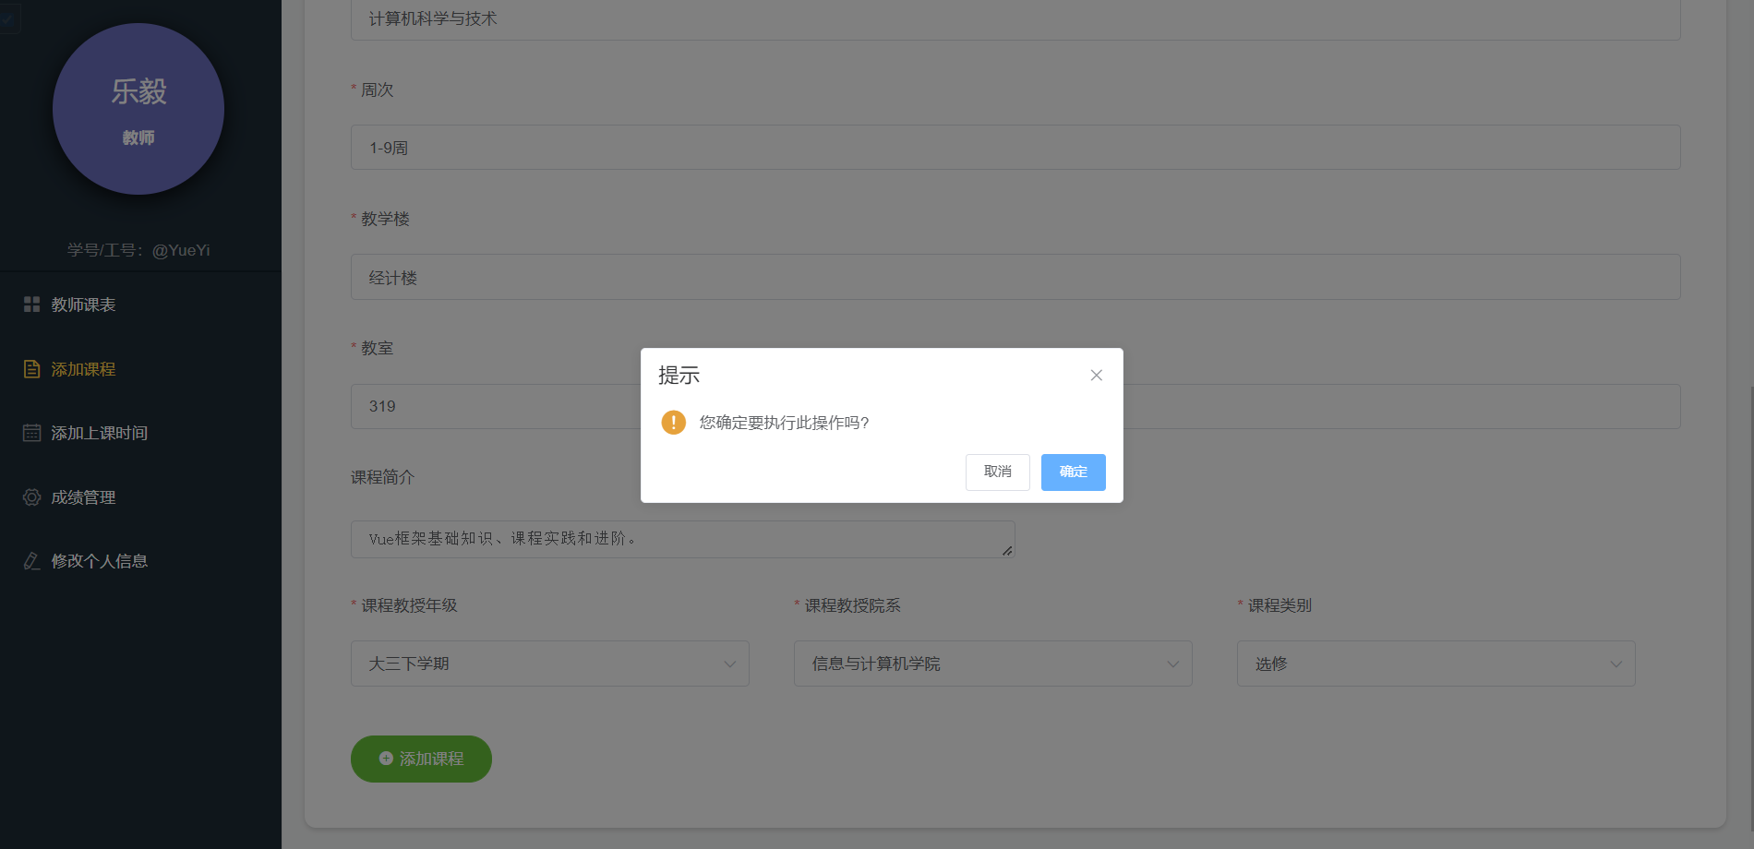Image resolution: width=1754 pixels, height=849 pixels.
Task: Click the 教师课表 grid icon
Action: click(31, 305)
